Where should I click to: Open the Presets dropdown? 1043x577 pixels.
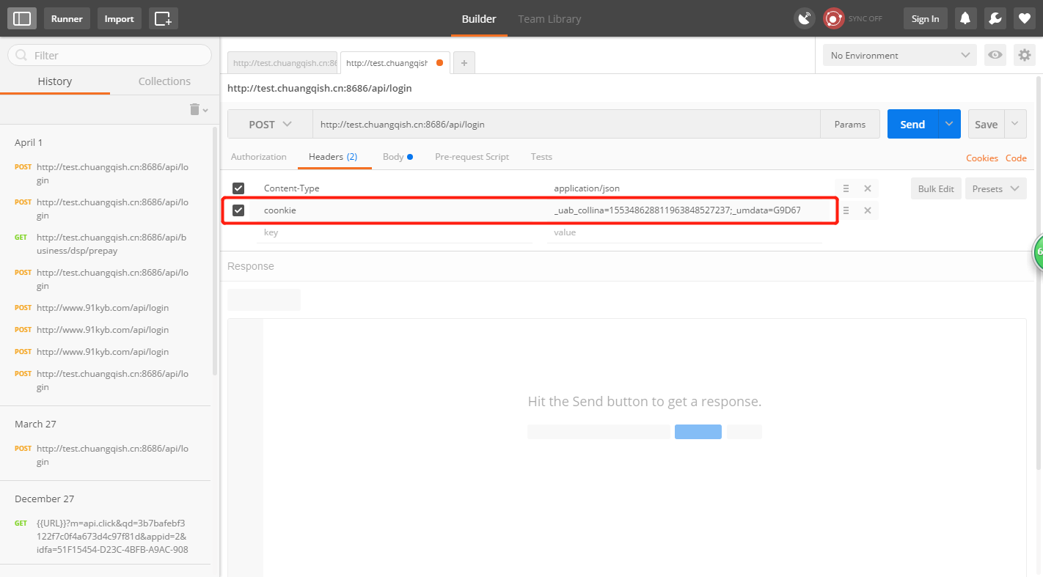[995, 188]
